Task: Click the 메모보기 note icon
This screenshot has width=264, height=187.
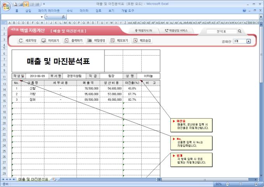Action: pyautogui.click(x=113, y=40)
